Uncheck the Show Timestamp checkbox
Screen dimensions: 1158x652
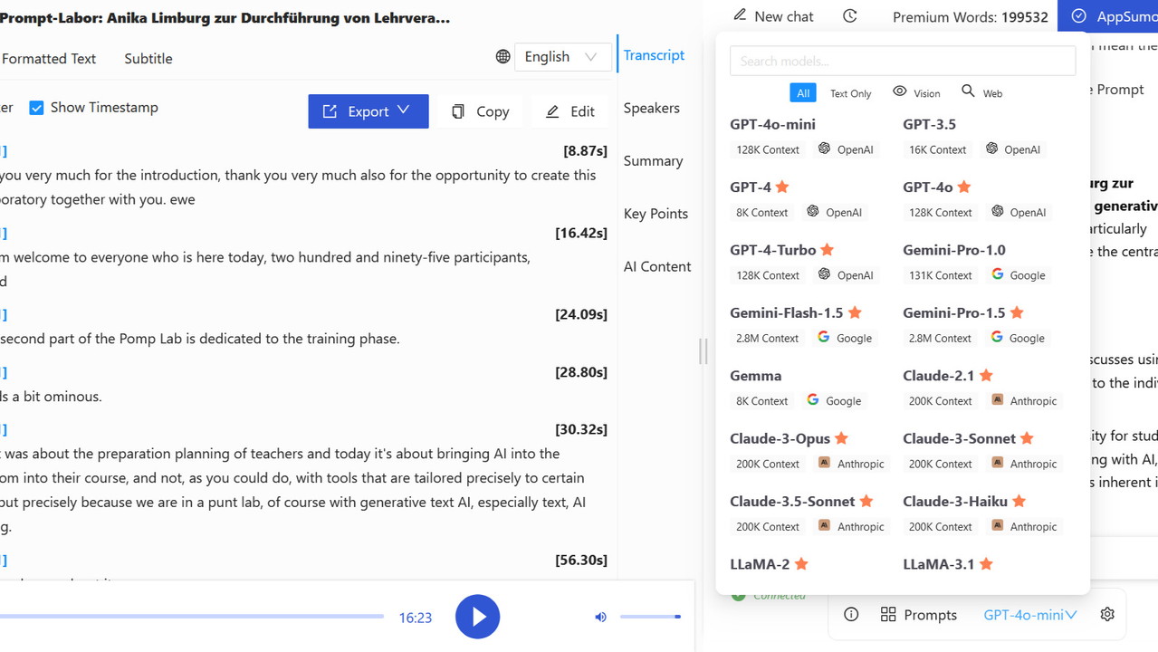[36, 108]
